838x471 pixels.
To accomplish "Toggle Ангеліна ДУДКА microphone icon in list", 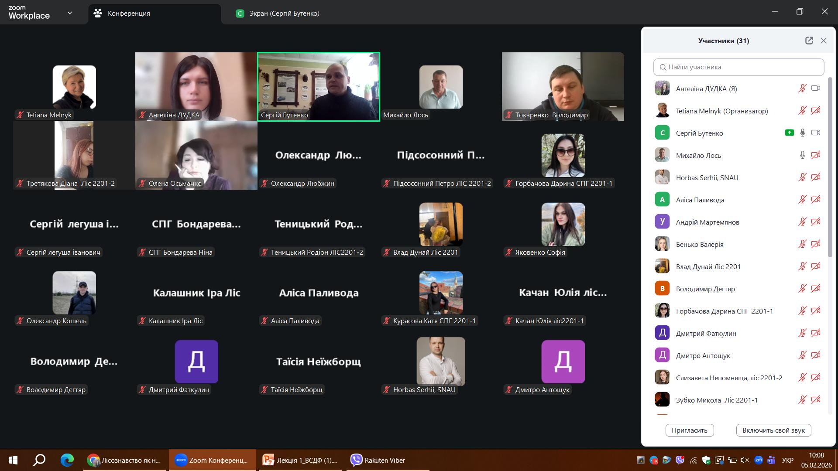I will pyautogui.click(x=802, y=89).
